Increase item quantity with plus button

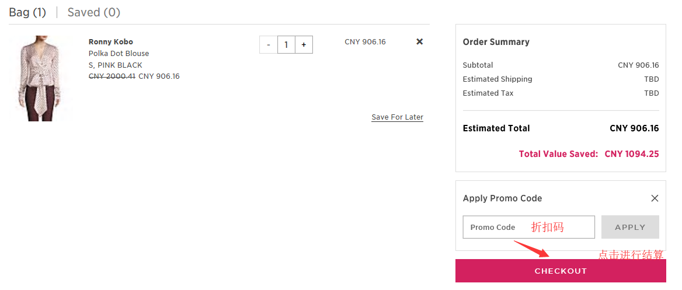point(304,45)
